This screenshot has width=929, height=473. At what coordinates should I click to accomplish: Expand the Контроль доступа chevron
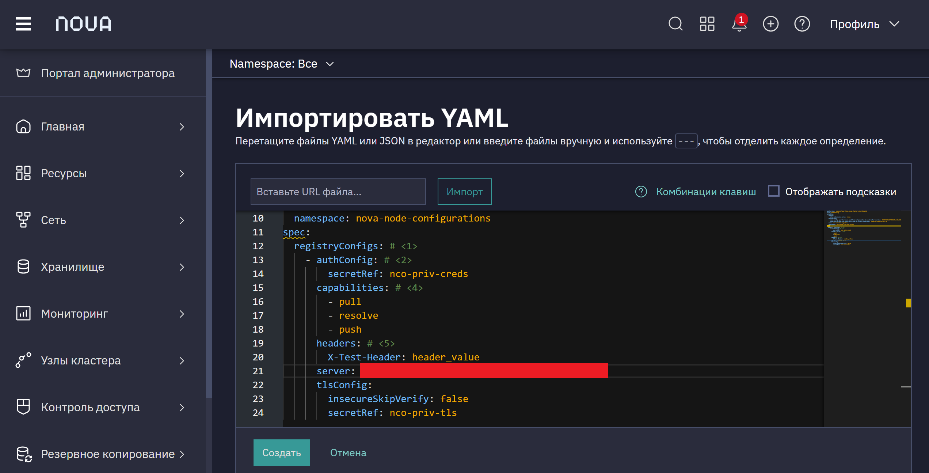(x=182, y=408)
